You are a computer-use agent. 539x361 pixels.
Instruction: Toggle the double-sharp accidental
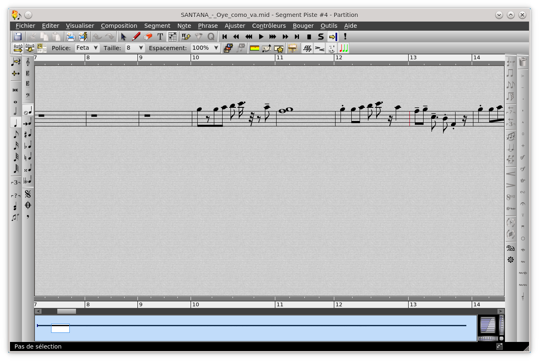pyautogui.click(x=28, y=169)
